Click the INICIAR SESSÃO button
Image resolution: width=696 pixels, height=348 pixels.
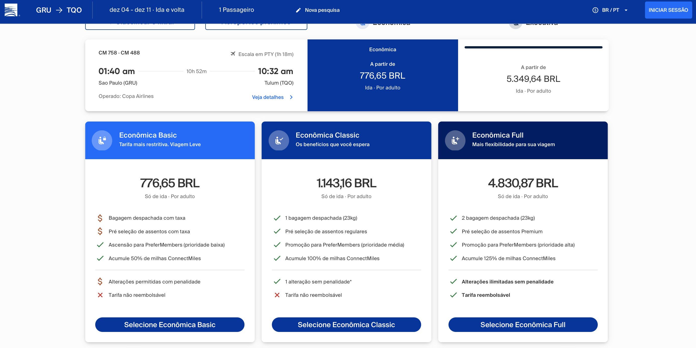pos(668,10)
